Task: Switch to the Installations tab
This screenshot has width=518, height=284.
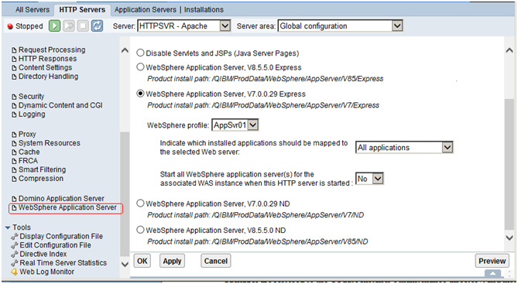Action: [204, 9]
